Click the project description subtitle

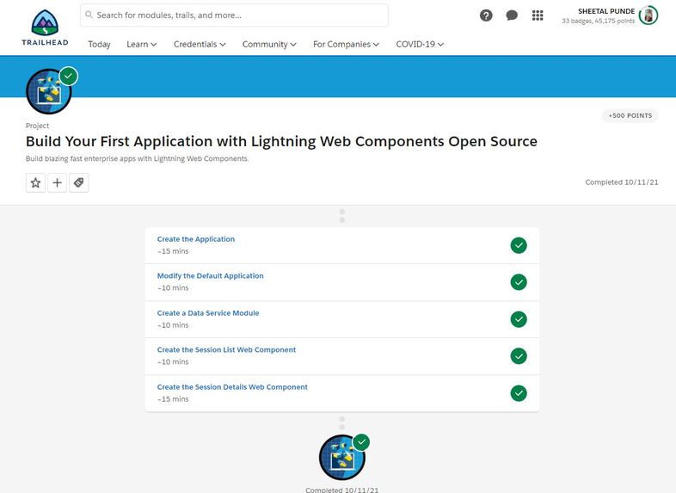(x=137, y=158)
